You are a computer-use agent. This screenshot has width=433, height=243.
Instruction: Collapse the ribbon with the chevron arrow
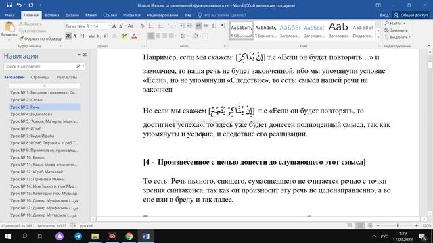pyautogui.click(x=428, y=46)
